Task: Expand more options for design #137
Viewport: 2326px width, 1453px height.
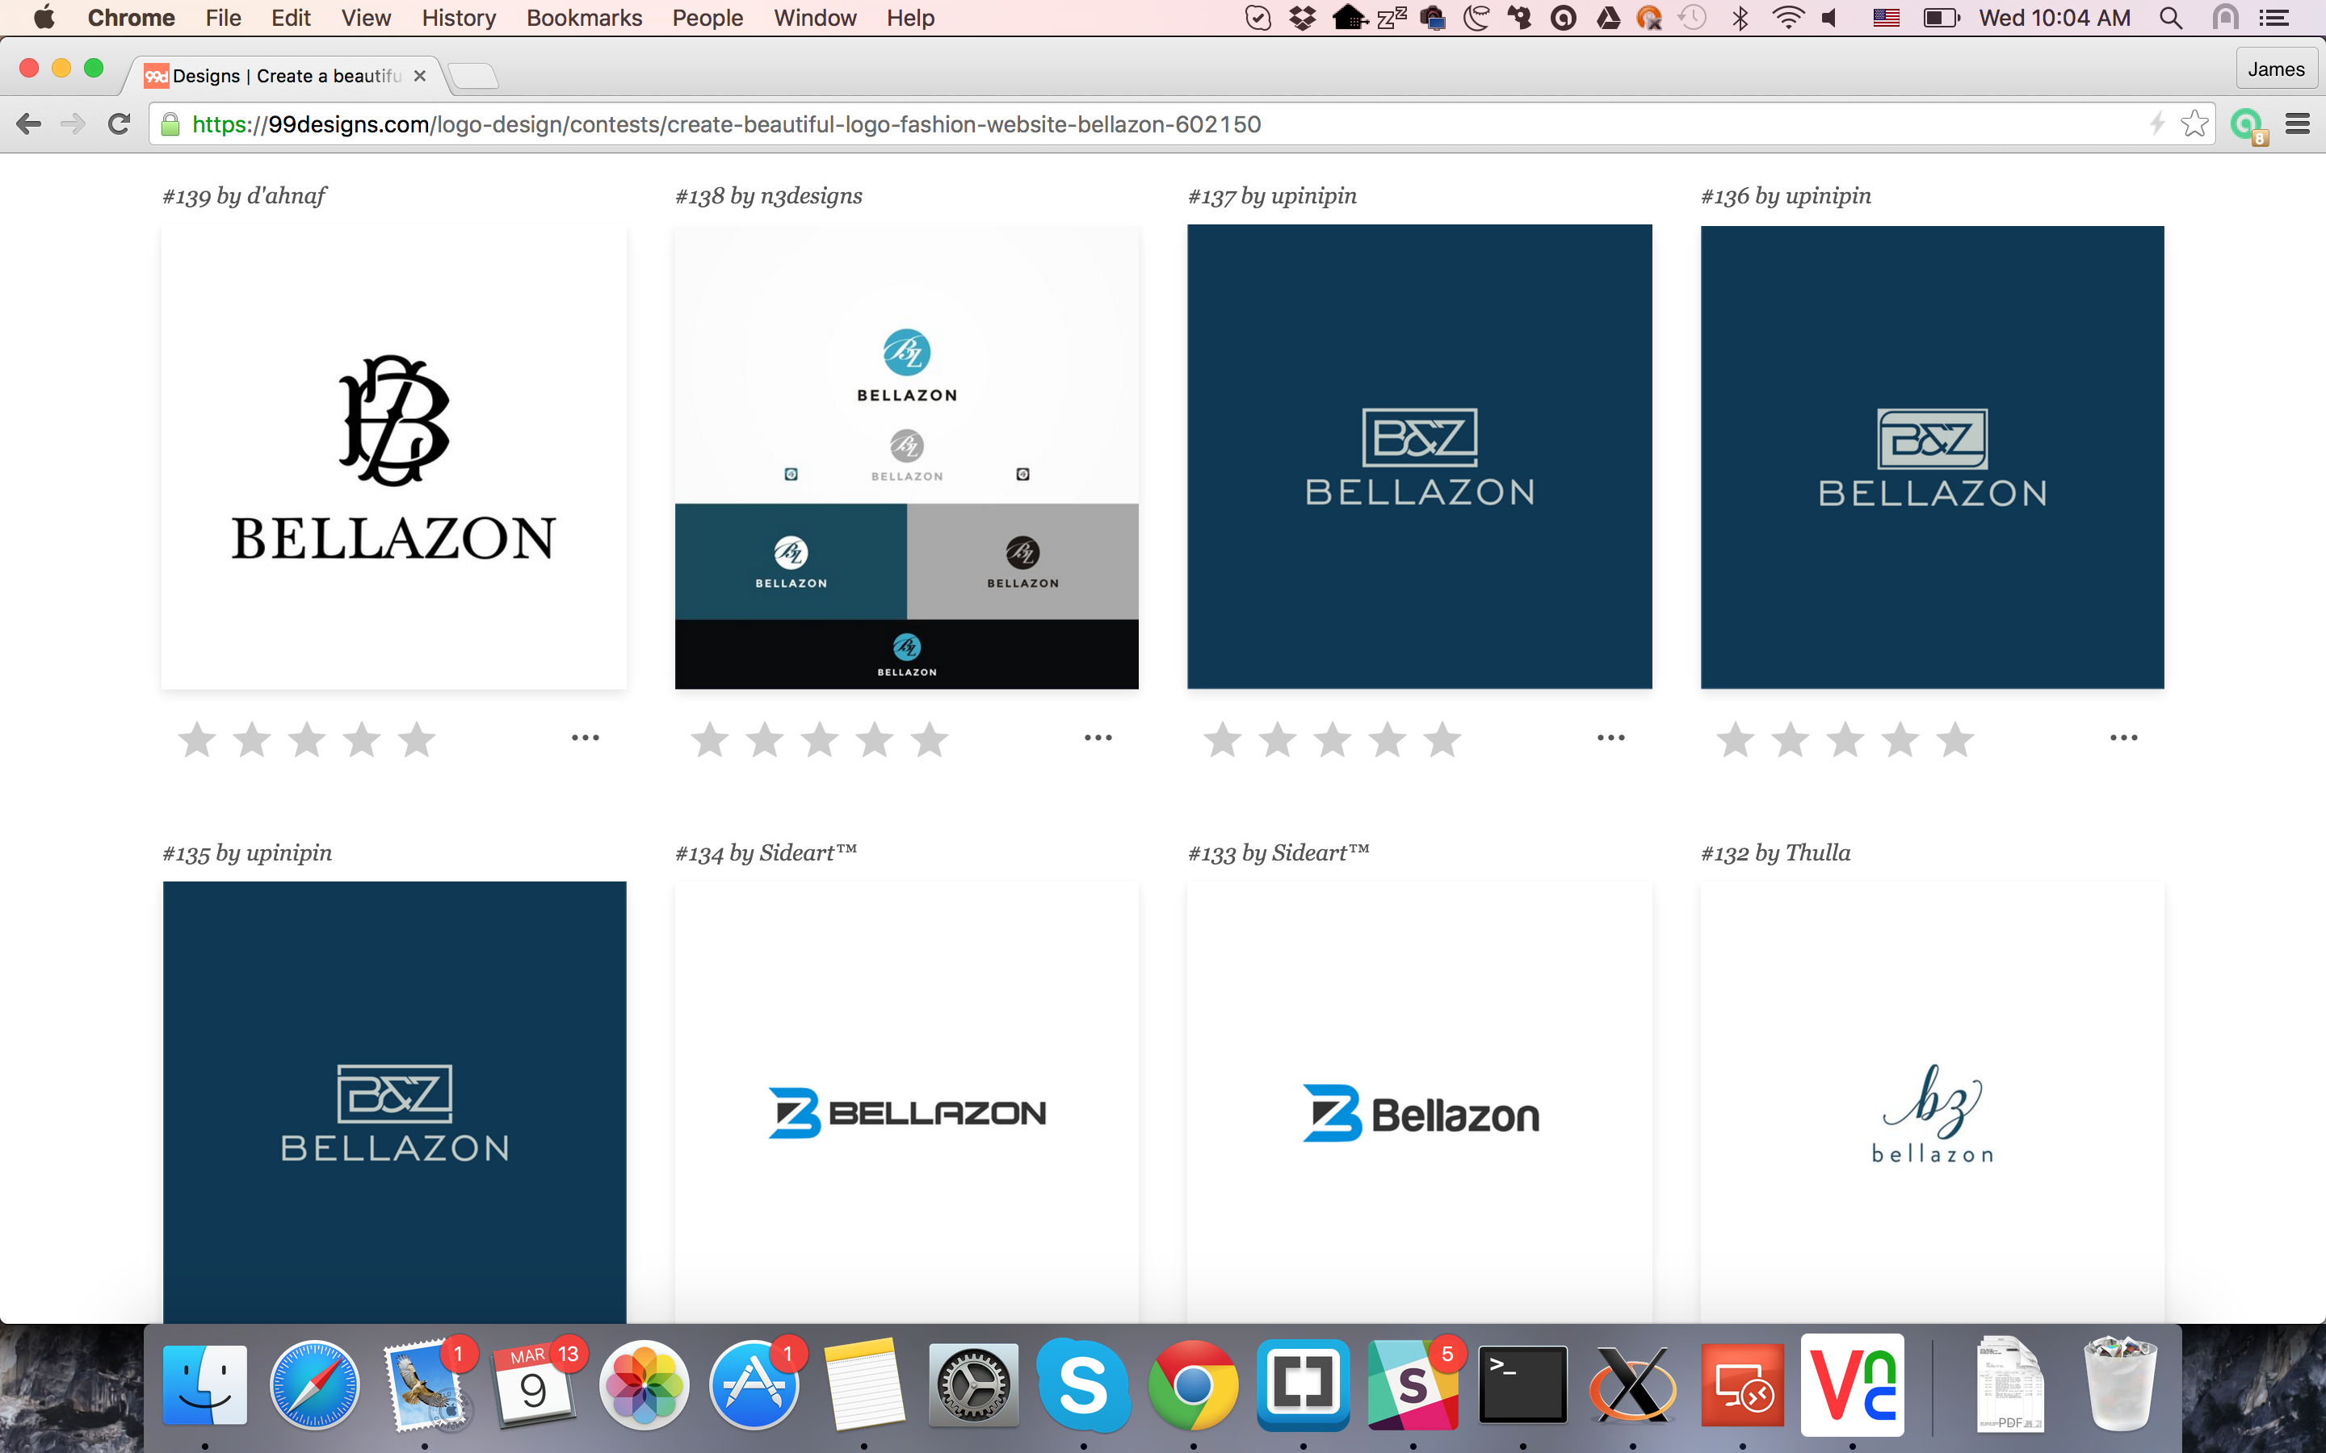Action: tap(1611, 738)
